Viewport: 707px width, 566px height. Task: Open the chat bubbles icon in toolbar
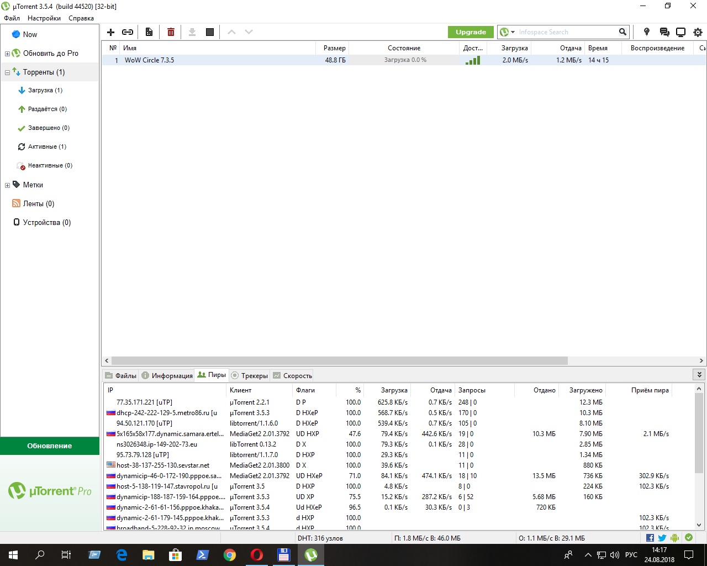pyautogui.click(x=664, y=32)
